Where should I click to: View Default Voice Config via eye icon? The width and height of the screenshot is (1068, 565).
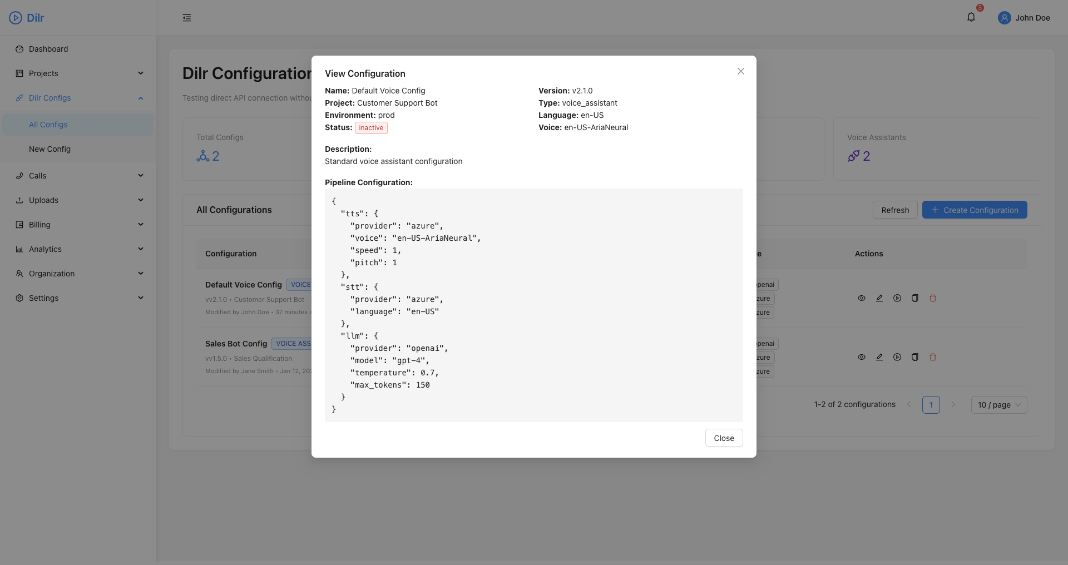(x=862, y=298)
